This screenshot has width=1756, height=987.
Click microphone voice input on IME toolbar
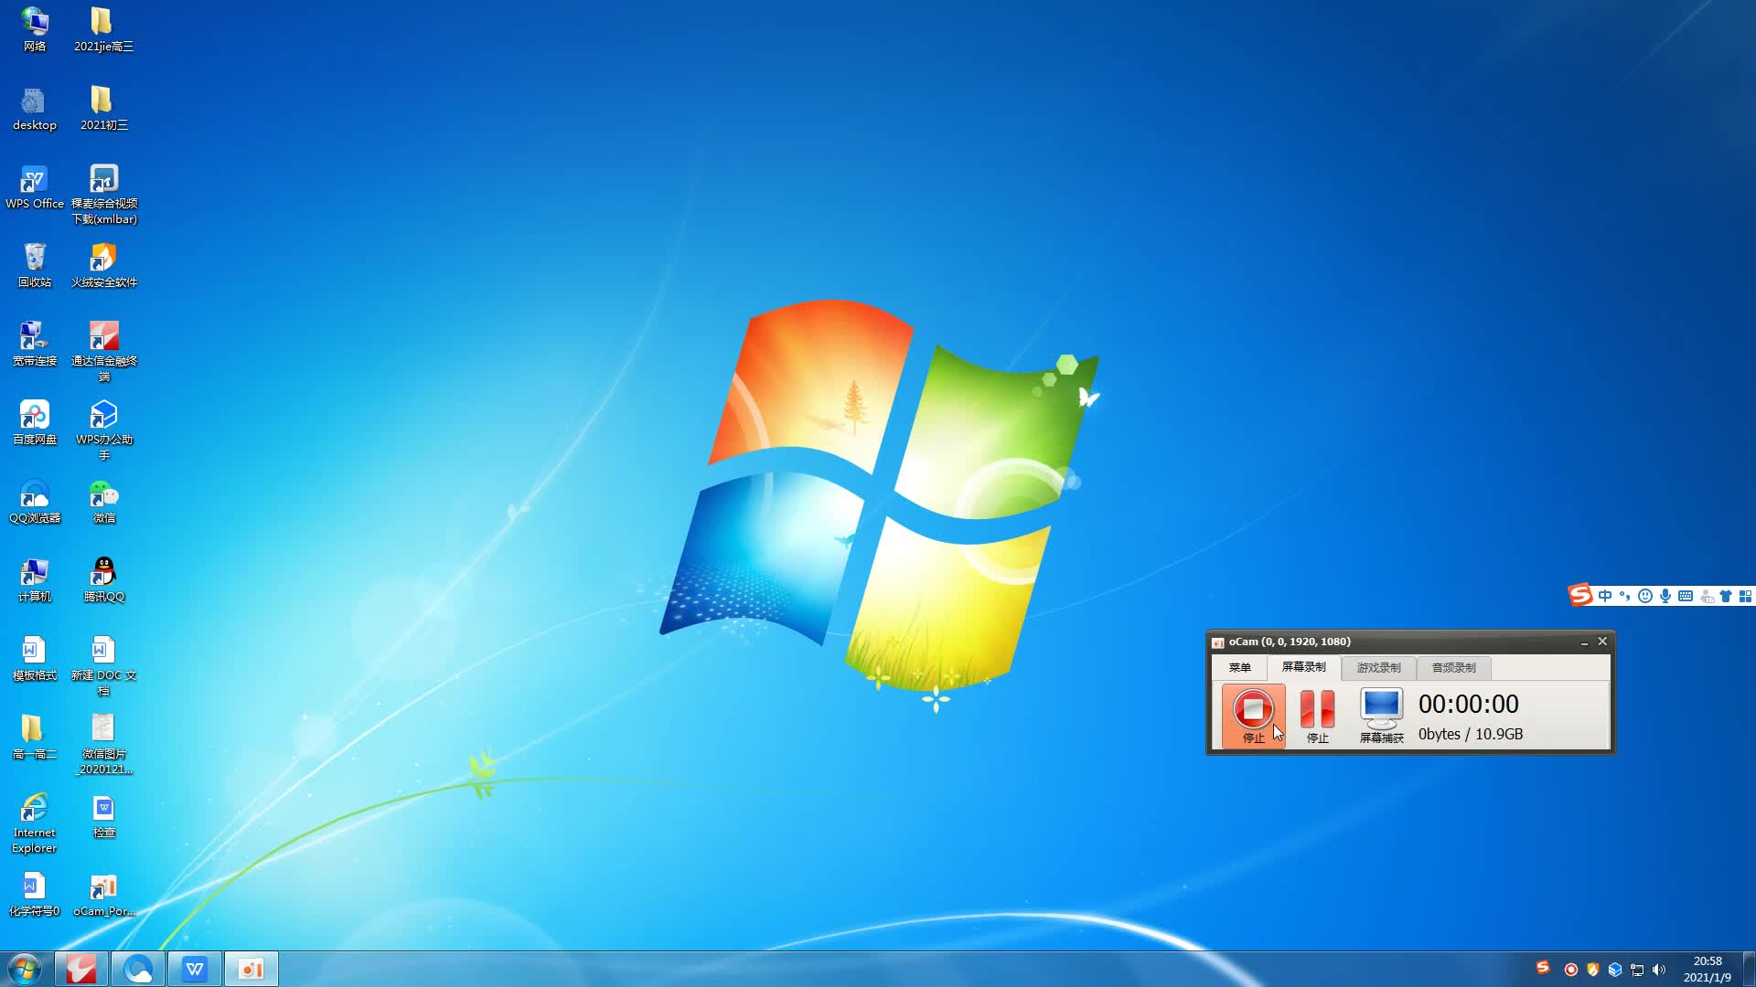(1665, 596)
